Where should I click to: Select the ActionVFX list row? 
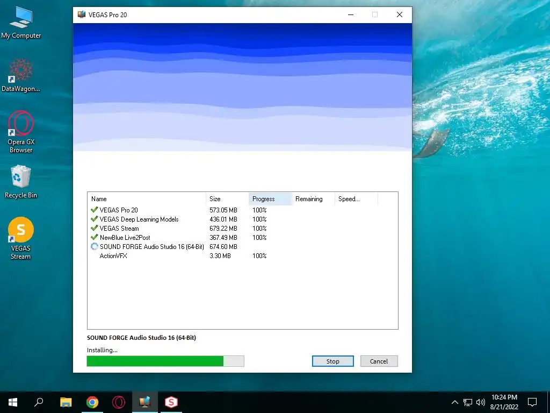(243, 255)
